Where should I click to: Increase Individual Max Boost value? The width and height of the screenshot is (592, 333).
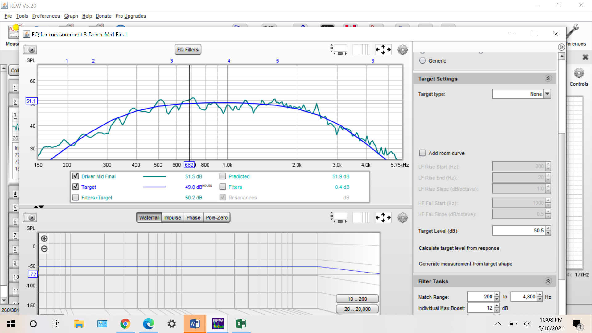(x=497, y=306)
